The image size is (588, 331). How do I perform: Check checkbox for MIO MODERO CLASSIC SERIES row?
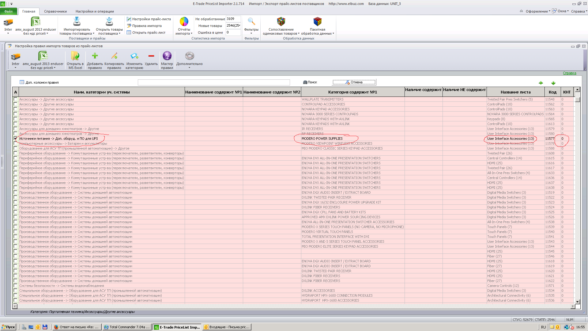(x=15, y=148)
